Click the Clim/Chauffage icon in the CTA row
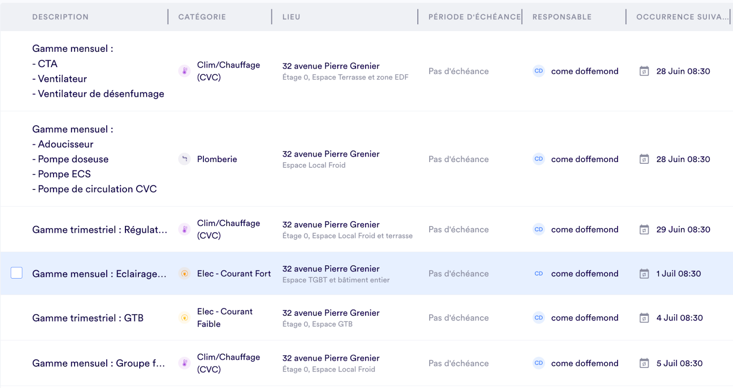Viewport: 733px width, 388px height. click(x=184, y=71)
